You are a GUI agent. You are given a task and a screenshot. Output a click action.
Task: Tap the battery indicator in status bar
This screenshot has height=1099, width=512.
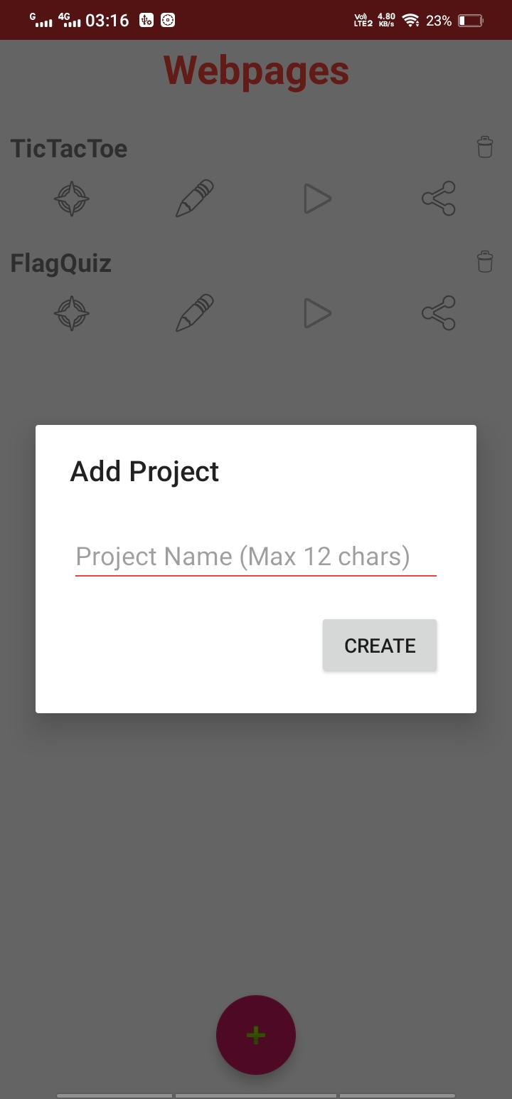(471, 21)
